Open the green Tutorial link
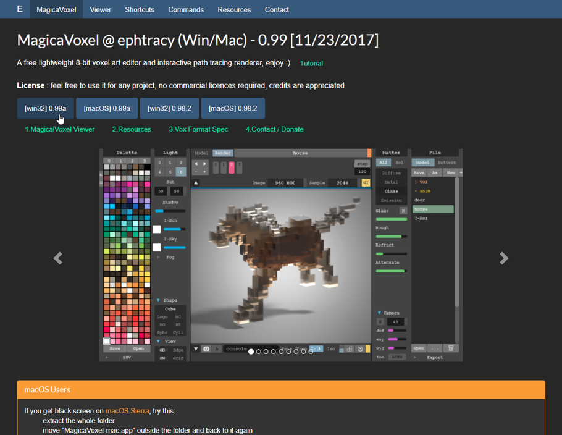 311,64
